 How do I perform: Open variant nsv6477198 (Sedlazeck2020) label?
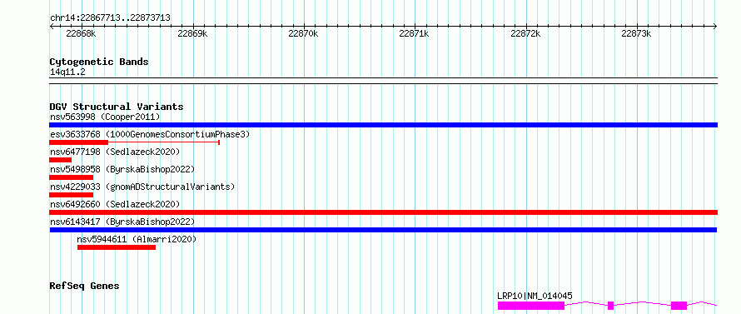click(115, 152)
